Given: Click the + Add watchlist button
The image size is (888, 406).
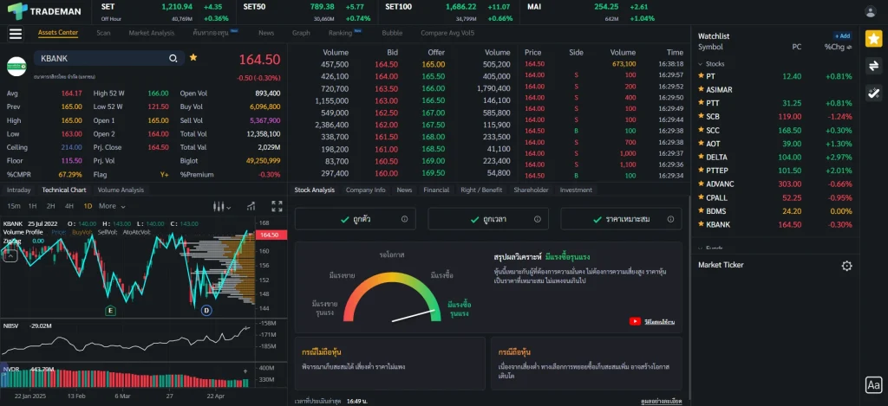Looking at the screenshot, I should (842, 36).
